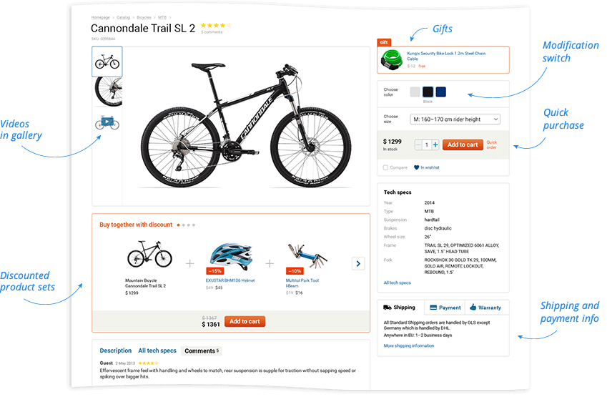Show next discounted product set arrow
This screenshot has height=397, width=607.
359,264
